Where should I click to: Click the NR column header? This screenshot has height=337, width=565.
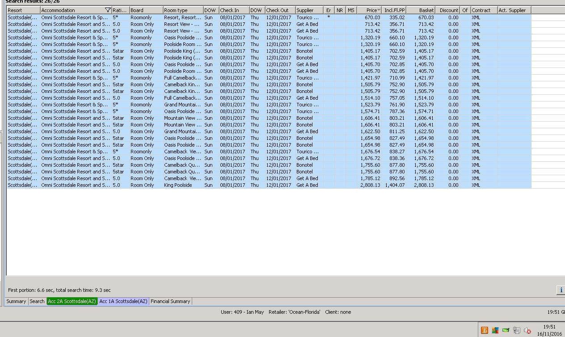340,10
